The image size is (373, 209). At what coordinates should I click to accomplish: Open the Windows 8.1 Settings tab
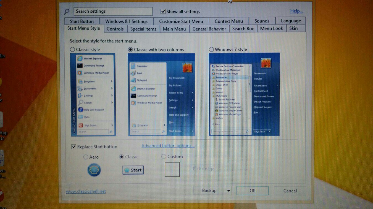[x=126, y=21]
